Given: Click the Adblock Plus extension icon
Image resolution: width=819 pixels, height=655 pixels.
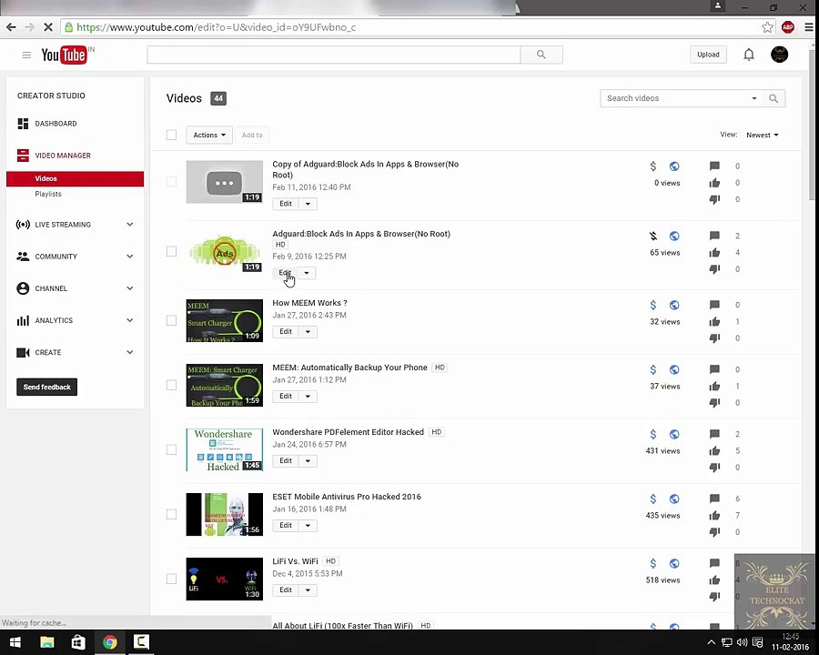Looking at the screenshot, I should (788, 27).
